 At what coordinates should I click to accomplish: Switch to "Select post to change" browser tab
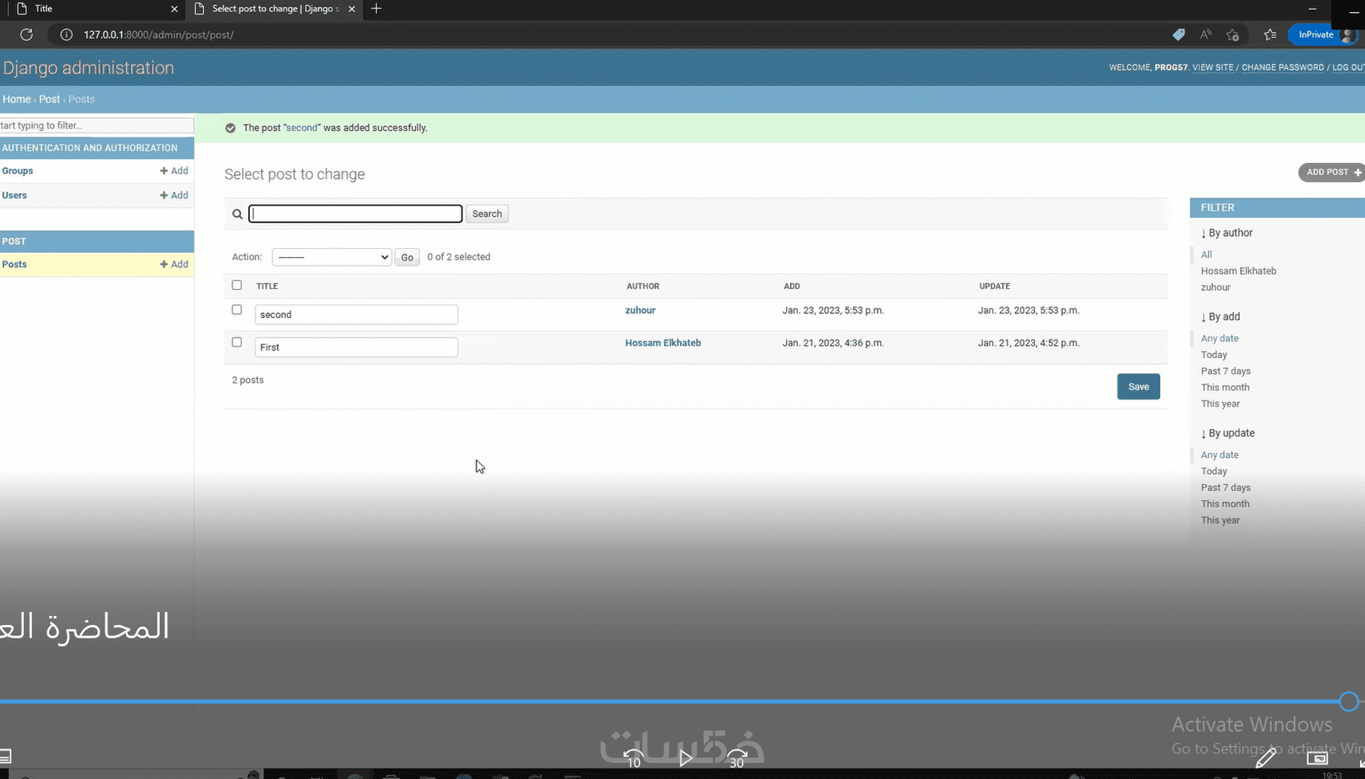pyautogui.click(x=275, y=9)
